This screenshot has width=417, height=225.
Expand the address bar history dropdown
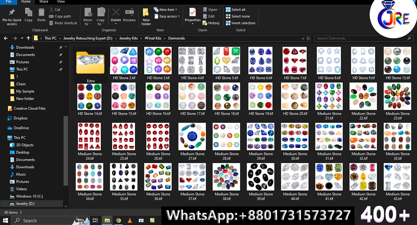[303, 38]
